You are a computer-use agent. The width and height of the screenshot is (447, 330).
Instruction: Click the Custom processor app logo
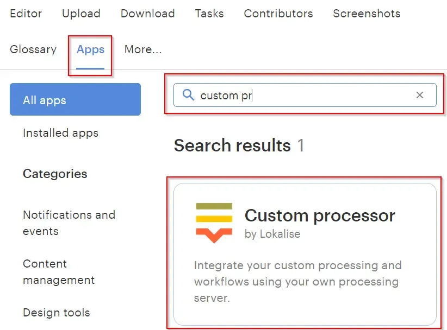[x=214, y=223]
